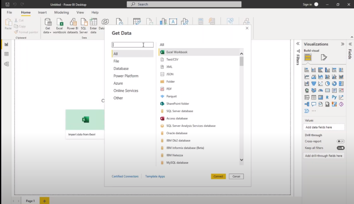Open the Certified Connectors link

125,176
